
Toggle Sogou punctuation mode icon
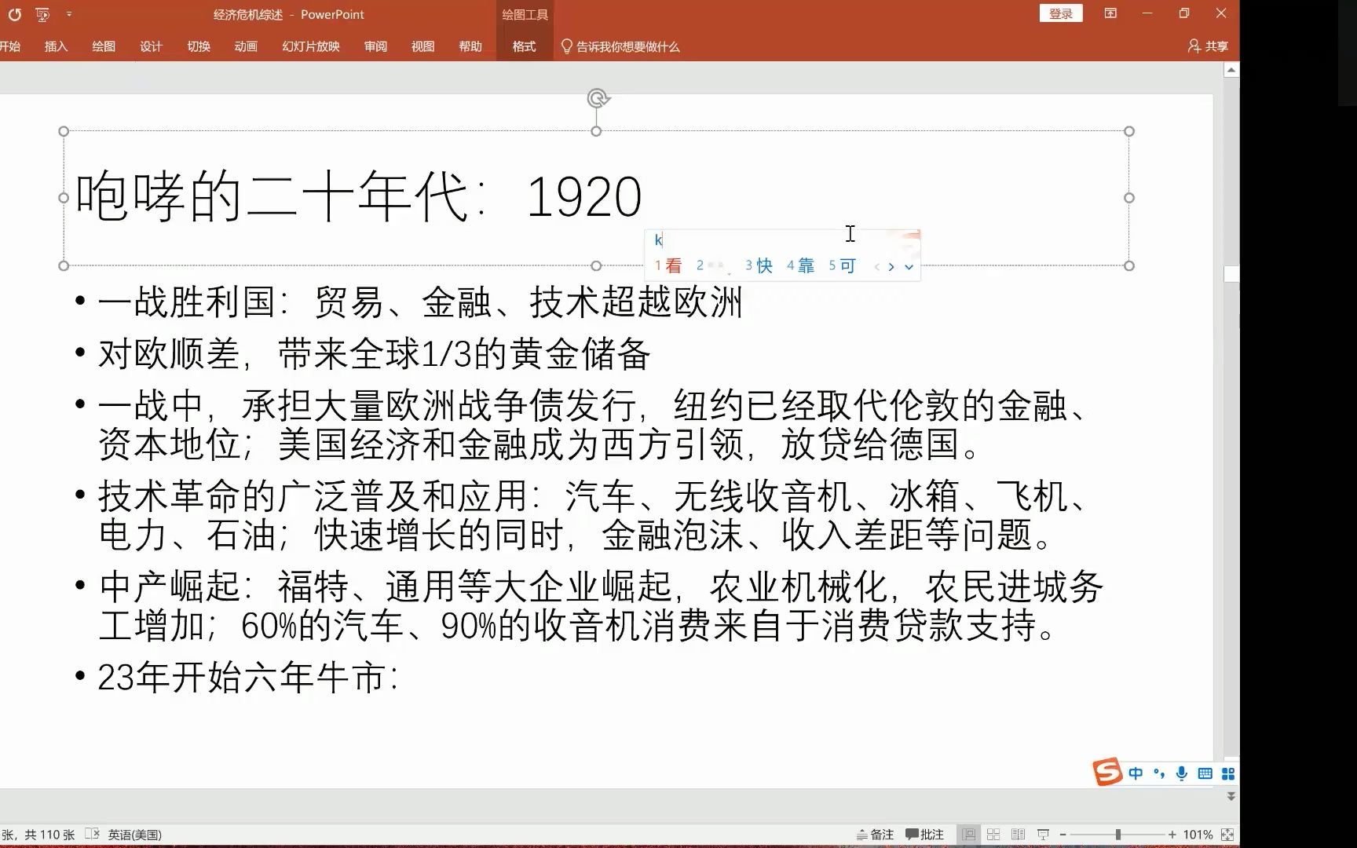(x=1159, y=773)
